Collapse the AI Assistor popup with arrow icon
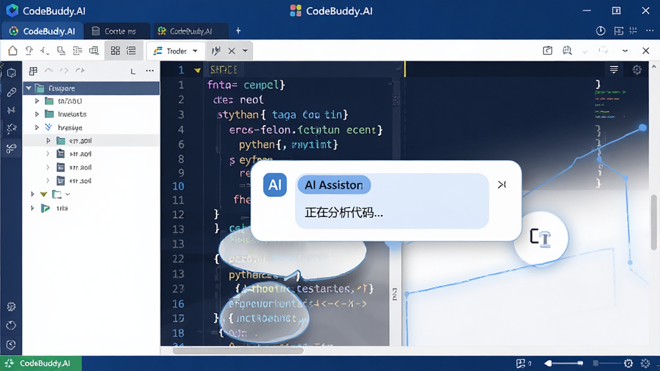 (x=501, y=185)
